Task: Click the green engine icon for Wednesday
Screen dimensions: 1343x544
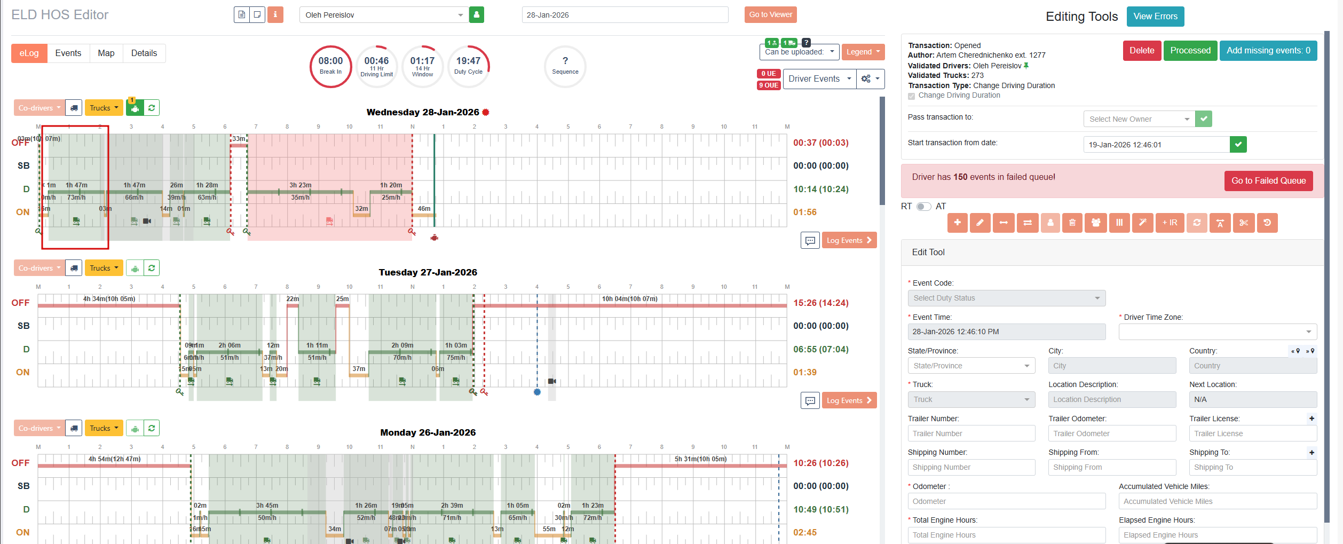Action: point(135,108)
